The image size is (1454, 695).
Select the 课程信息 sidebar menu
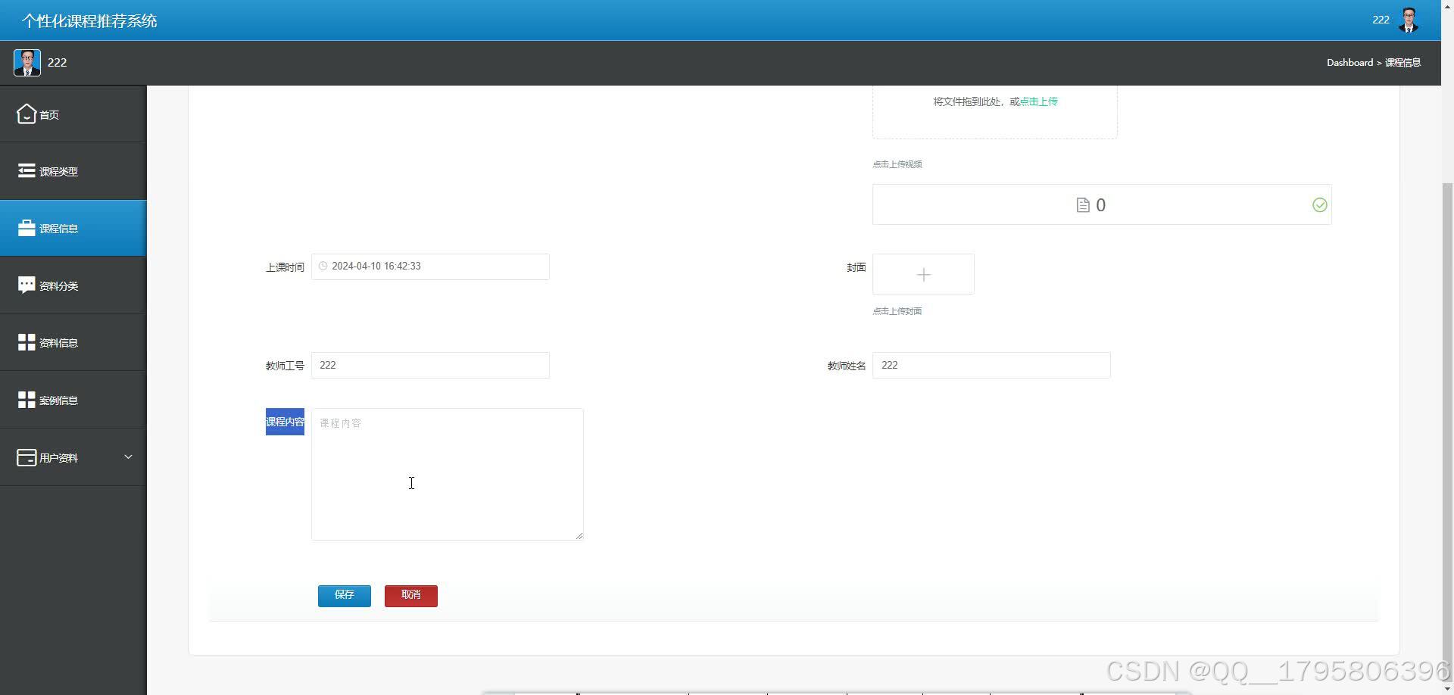(73, 228)
